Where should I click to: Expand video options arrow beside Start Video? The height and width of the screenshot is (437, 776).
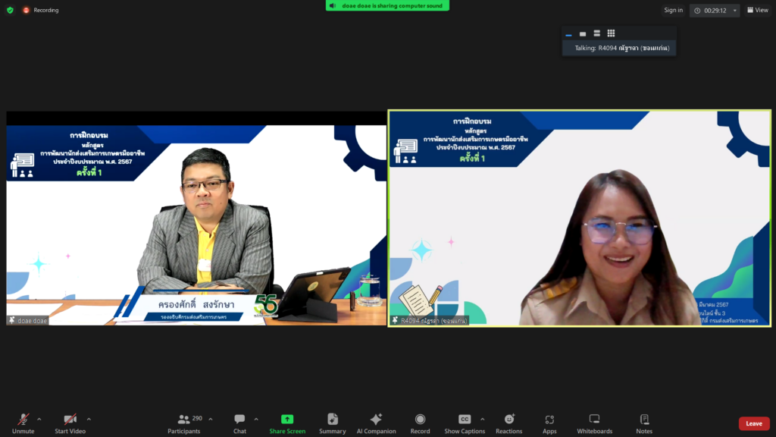[x=89, y=419]
